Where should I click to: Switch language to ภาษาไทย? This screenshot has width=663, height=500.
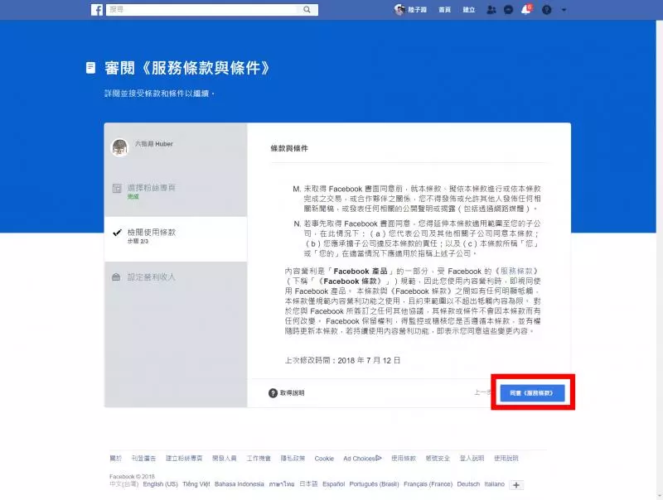tap(282, 484)
